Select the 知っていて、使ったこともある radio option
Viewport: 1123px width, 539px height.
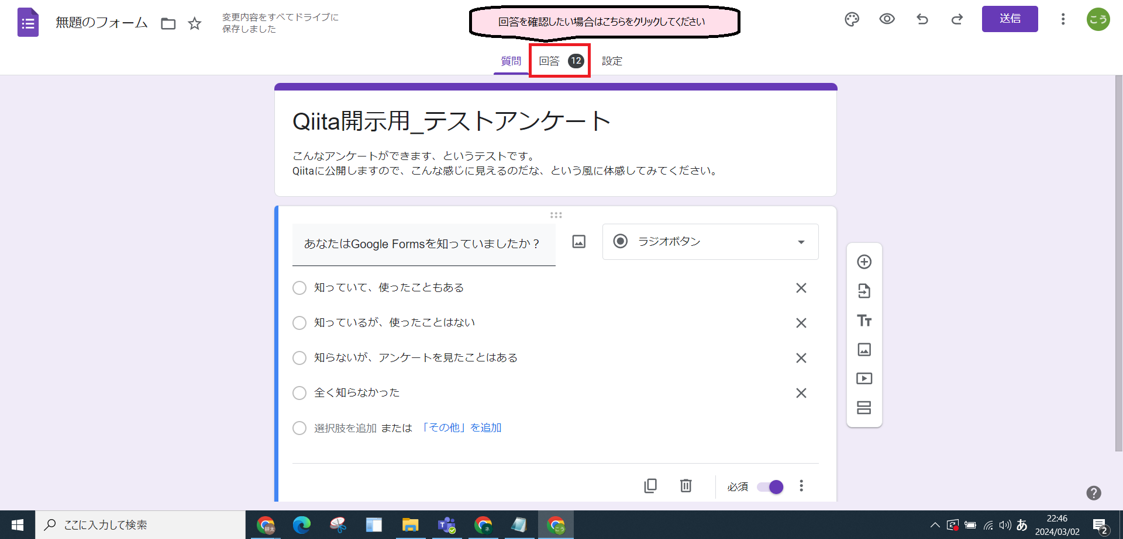(299, 287)
